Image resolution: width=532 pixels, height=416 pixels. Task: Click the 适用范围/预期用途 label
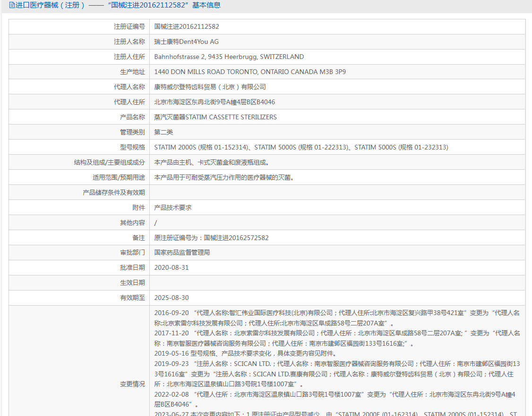pos(119,177)
